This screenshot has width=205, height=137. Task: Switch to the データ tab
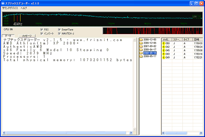pos(8,36)
